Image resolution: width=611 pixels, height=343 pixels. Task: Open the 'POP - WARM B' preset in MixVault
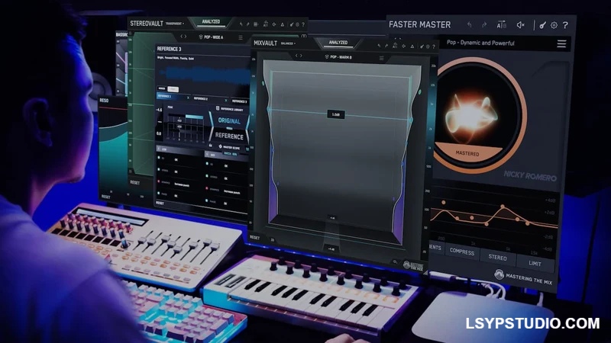(338, 57)
